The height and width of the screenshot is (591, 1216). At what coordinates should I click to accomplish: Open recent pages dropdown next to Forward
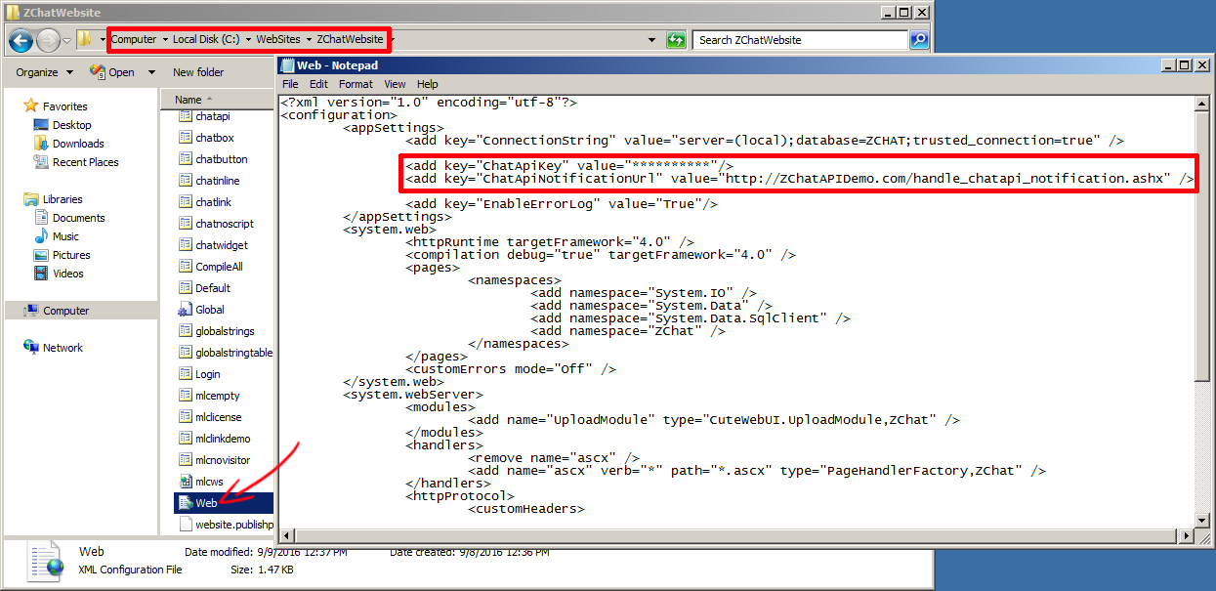coord(67,40)
